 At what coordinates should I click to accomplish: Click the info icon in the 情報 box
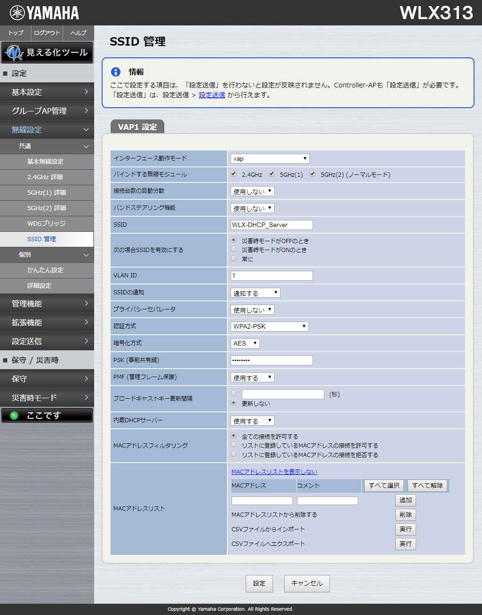(x=115, y=72)
